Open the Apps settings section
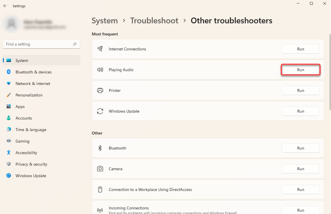The image size is (331, 214). click(x=20, y=107)
